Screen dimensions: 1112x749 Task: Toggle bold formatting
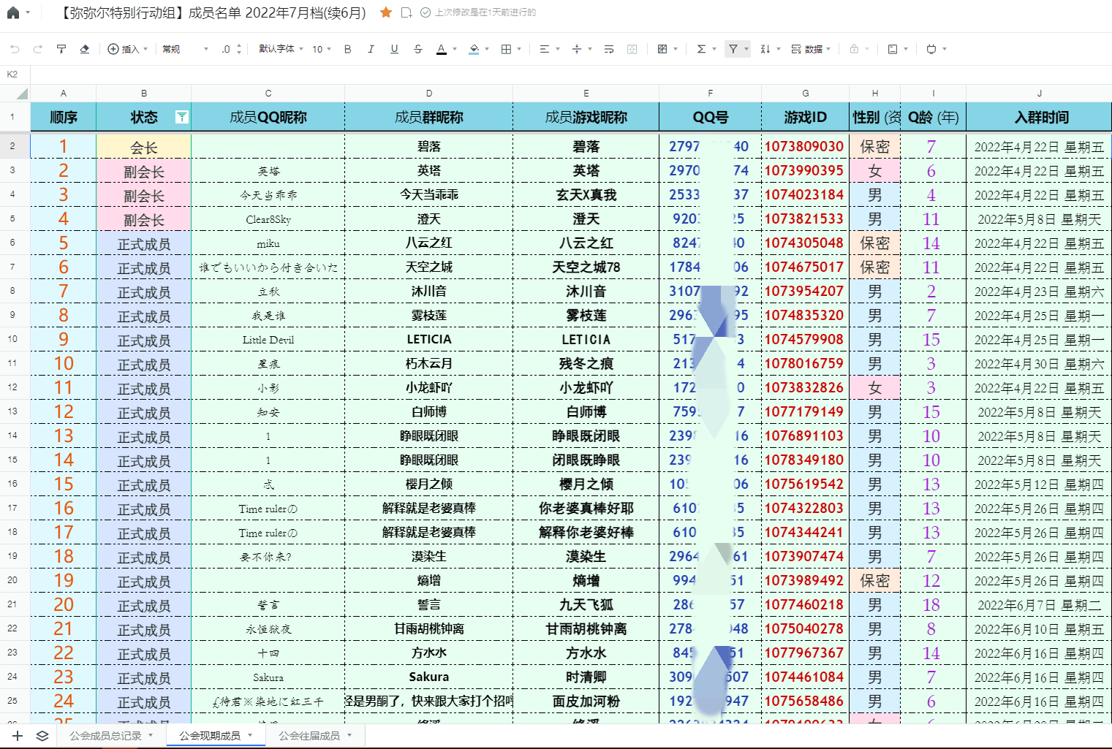pos(348,49)
